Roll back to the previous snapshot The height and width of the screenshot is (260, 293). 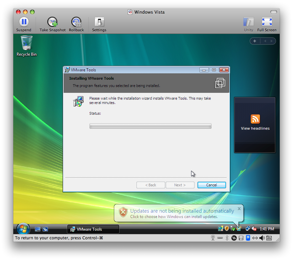[x=76, y=22]
